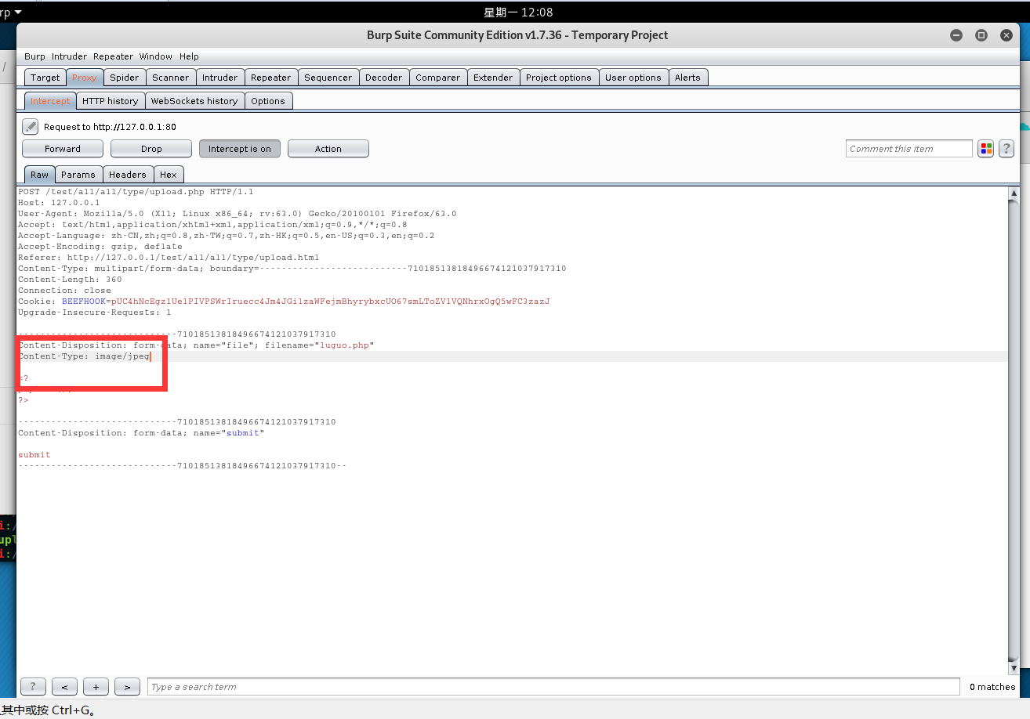Switch to the Params view tab

click(78, 175)
